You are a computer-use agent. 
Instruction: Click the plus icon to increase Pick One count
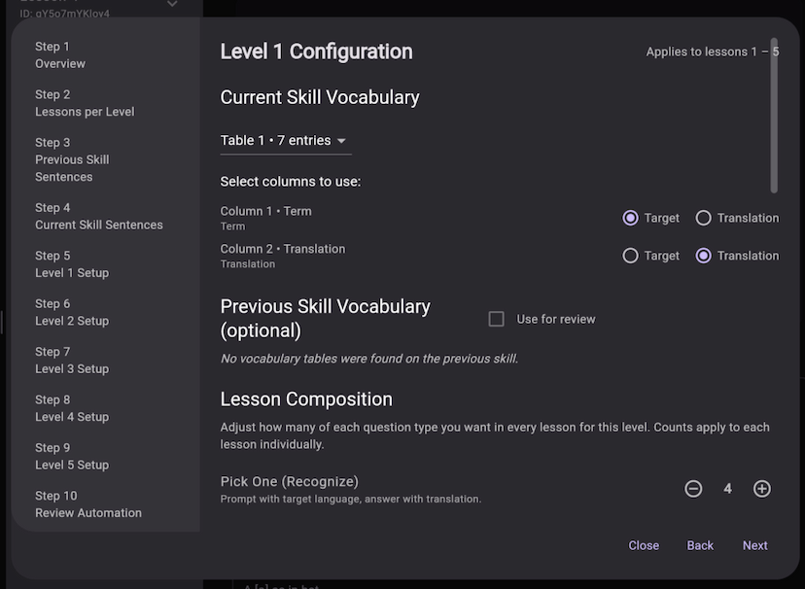click(762, 488)
